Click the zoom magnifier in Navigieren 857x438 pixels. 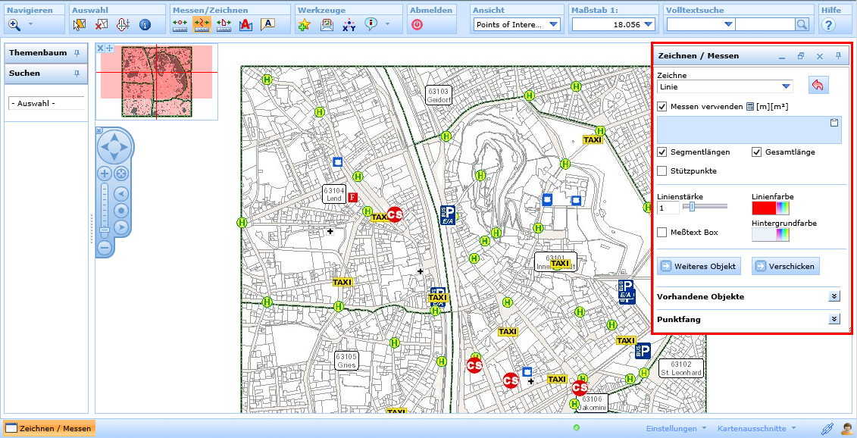(x=14, y=24)
